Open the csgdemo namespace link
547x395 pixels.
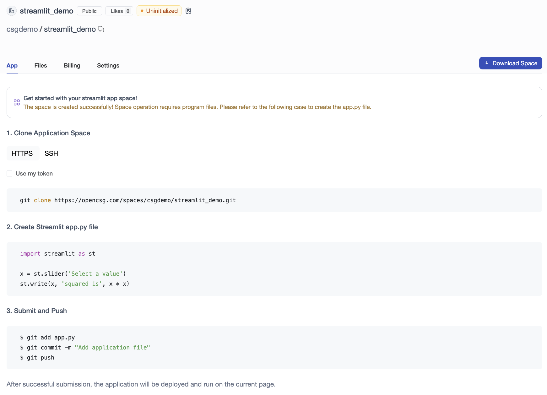coord(22,29)
